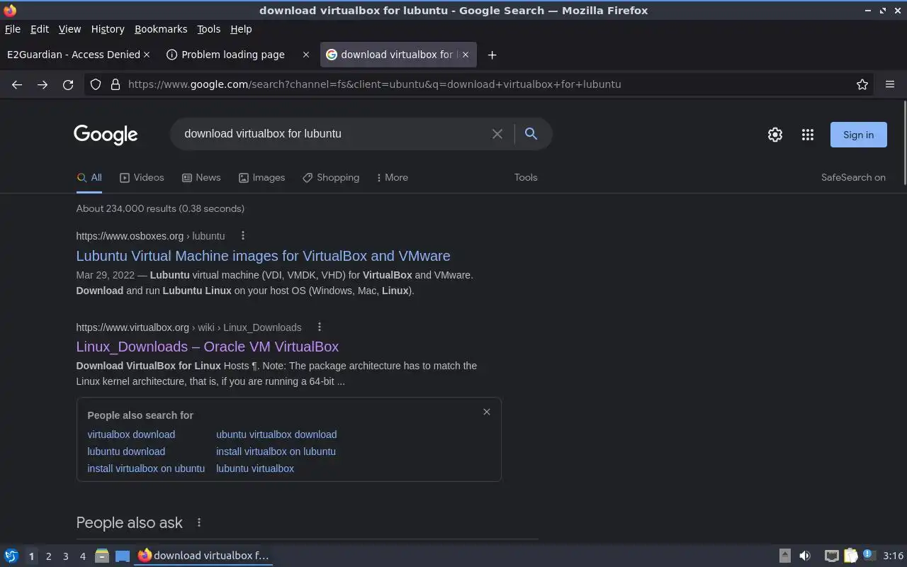Open the search Tools options
907x567 pixels.
[x=526, y=178]
